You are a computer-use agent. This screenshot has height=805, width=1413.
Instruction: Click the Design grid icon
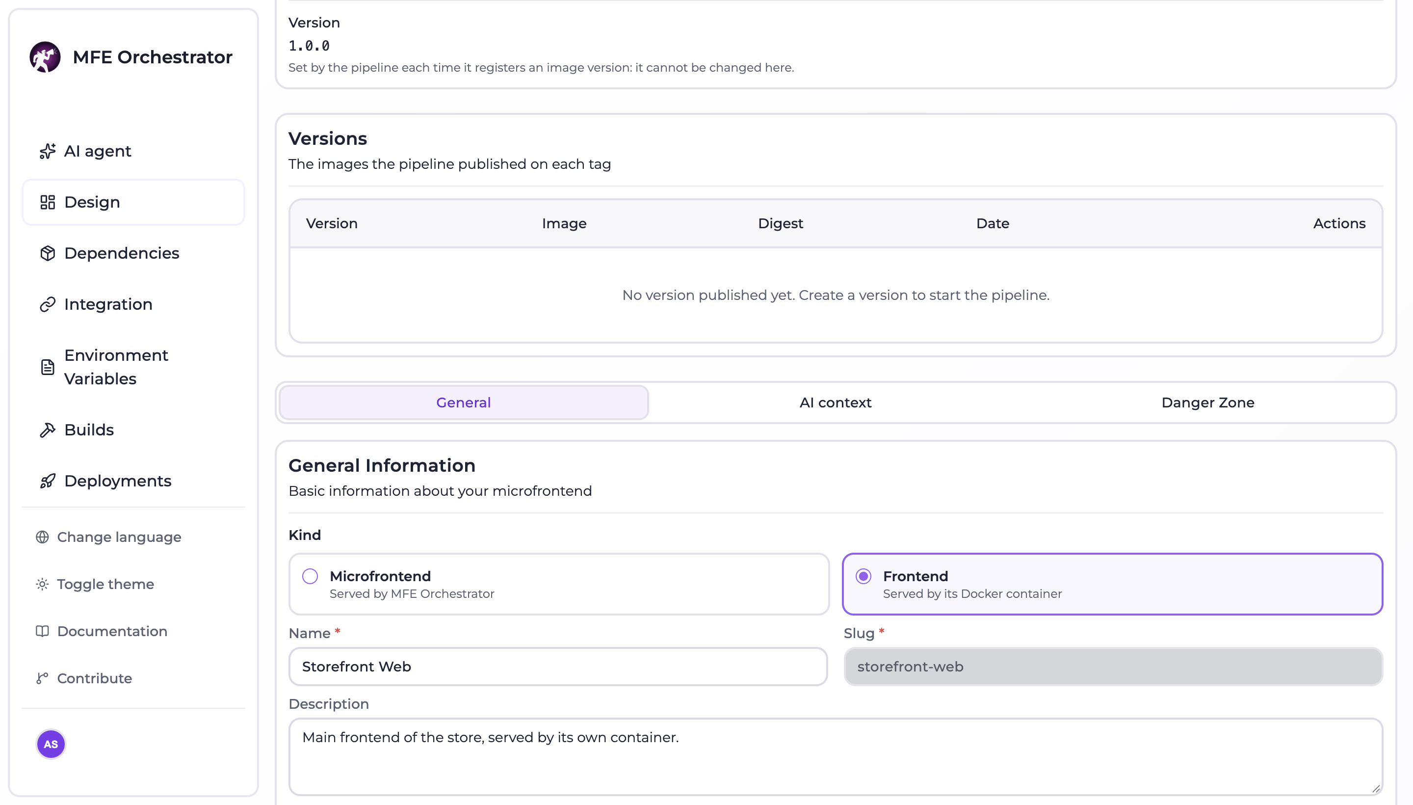tap(48, 202)
